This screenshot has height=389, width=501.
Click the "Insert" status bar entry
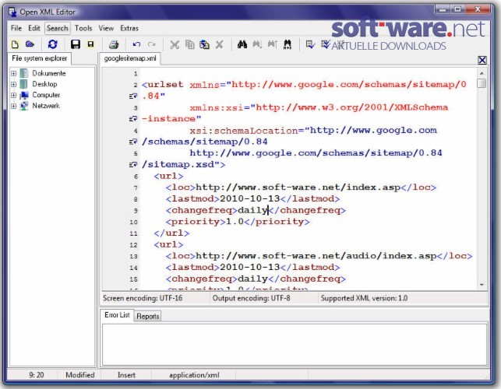pyautogui.click(x=126, y=375)
